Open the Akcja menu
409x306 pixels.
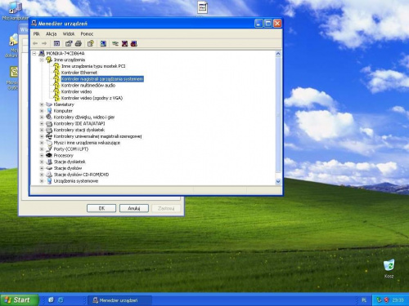[51, 33]
